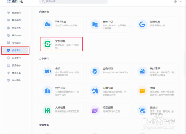Start the 会议 video meeting icon
This screenshot has width=186, height=134.
(47, 72)
